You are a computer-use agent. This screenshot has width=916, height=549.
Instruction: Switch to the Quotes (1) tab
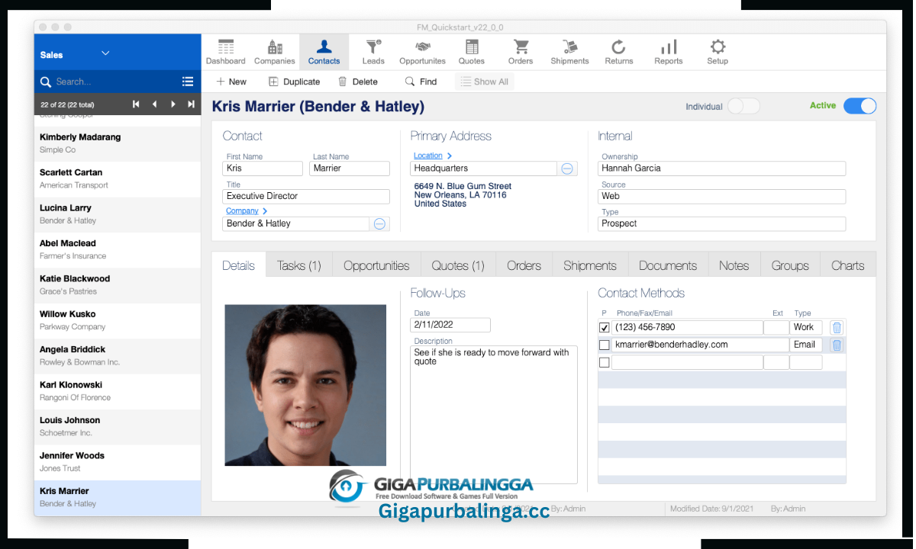pyautogui.click(x=458, y=265)
